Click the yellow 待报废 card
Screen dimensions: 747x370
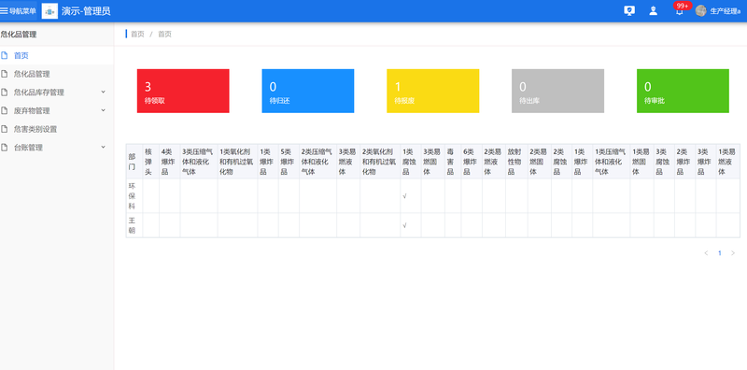tap(432, 91)
